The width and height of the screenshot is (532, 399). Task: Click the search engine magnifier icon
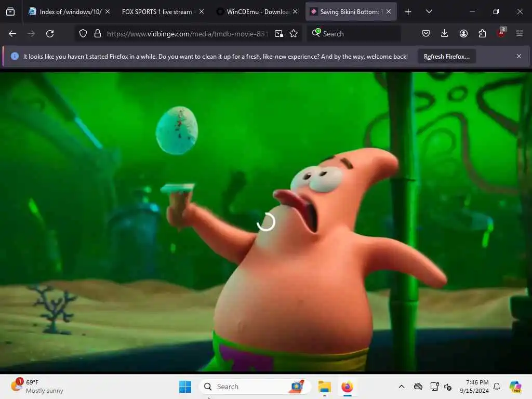(316, 33)
